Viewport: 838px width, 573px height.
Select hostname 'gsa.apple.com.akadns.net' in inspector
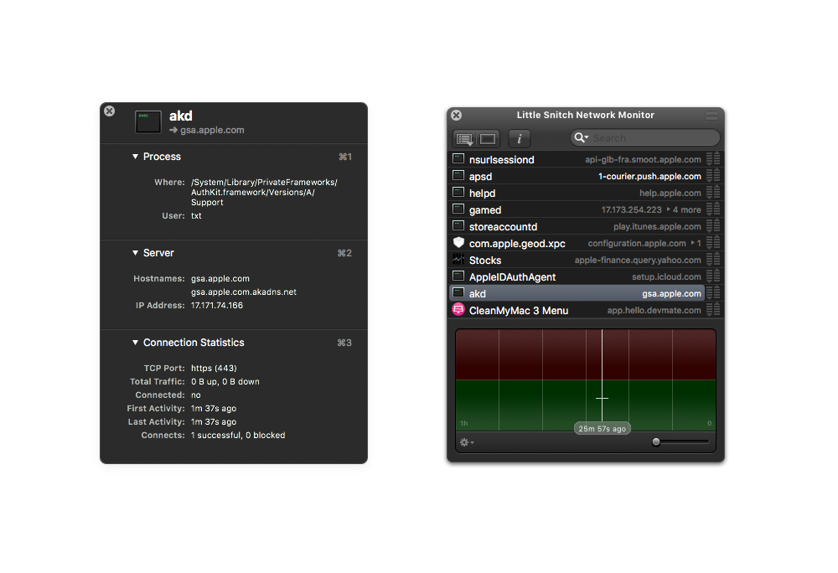point(244,292)
